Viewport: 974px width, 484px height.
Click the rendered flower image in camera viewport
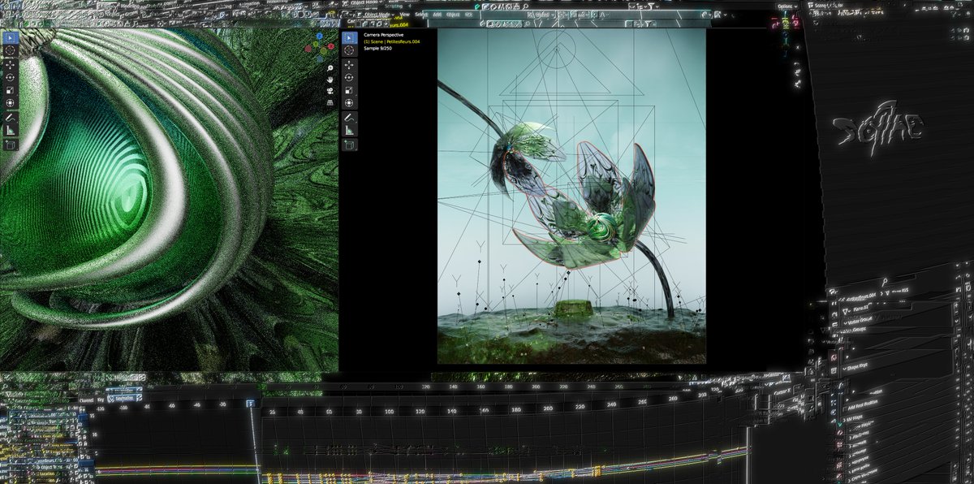coord(571,197)
